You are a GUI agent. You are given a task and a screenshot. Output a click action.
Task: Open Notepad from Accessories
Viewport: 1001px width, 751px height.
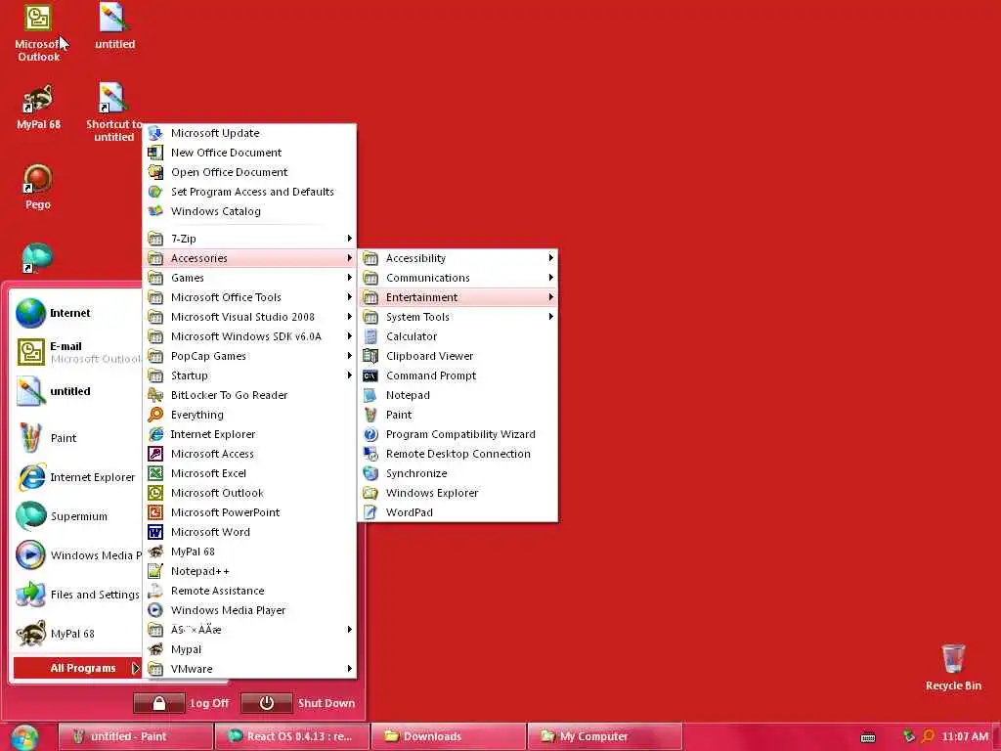pos(457,395)
